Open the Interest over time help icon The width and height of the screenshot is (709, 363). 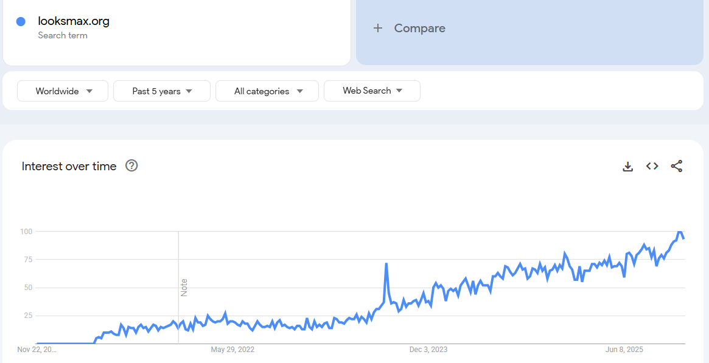[x=131, y=165]
